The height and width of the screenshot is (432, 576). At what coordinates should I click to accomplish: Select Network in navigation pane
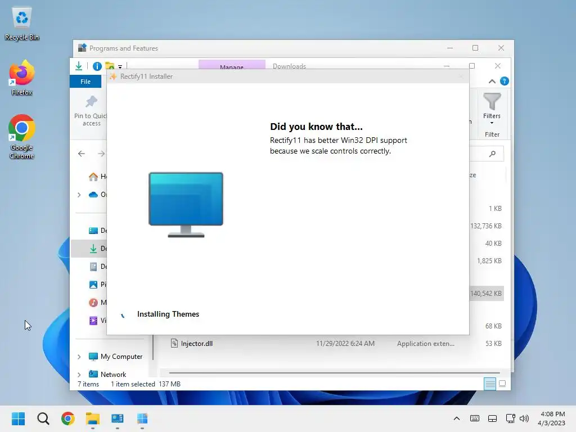pyautogui.click(x=107, y=374)
